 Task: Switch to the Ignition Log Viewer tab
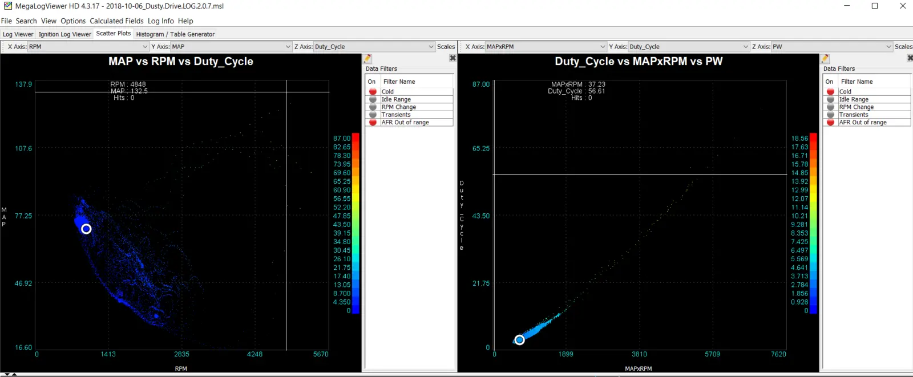coord(65,34)
